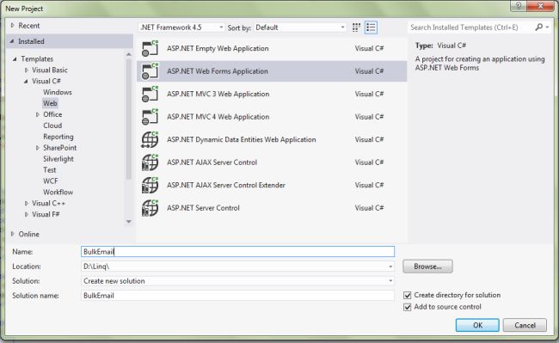Click the ASP.NET AJAX Server Control icon

coord(150,162)
